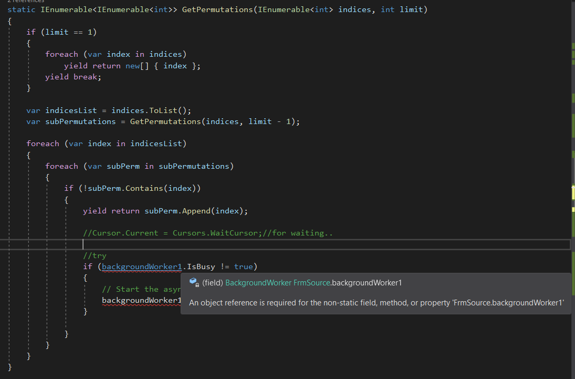Click the '// Start the asyn' comment

141,290
